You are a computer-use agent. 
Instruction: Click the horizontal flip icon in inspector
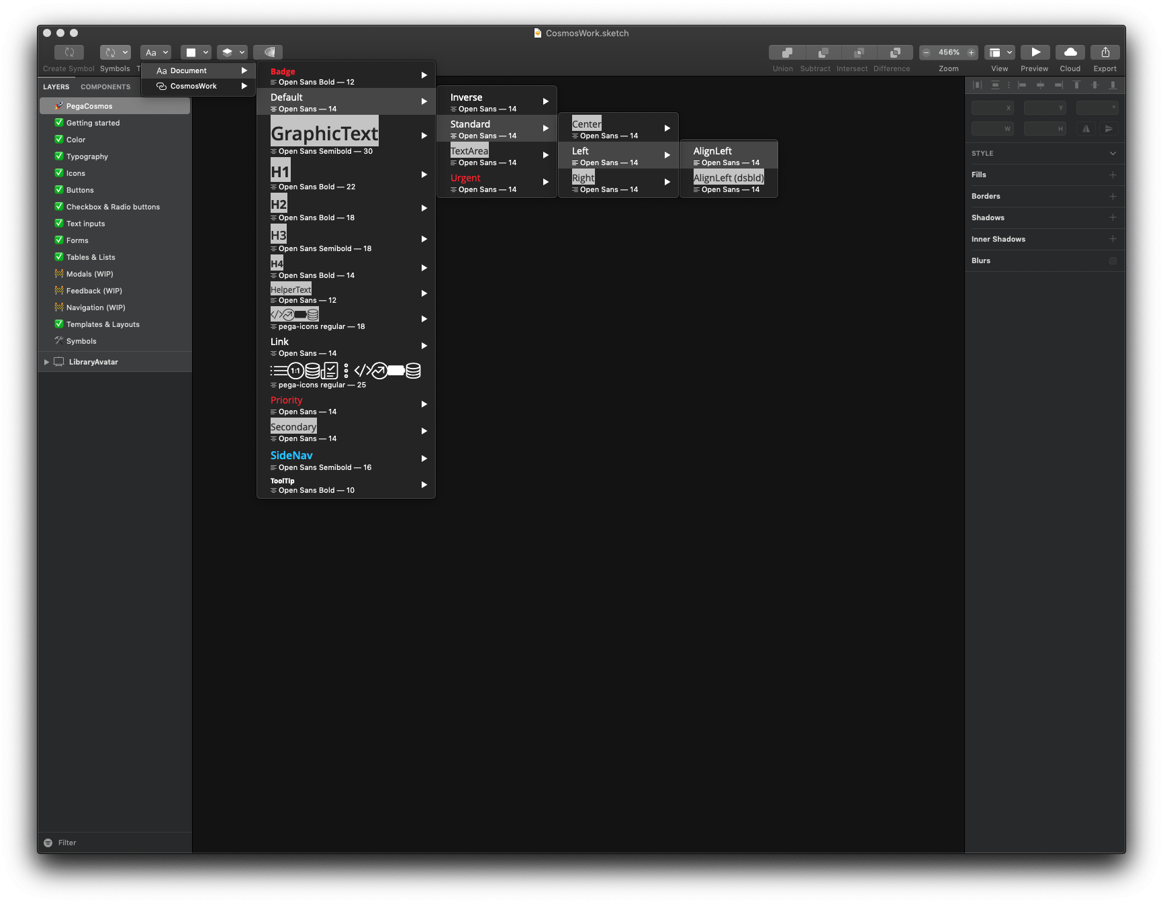[1086, 128]
